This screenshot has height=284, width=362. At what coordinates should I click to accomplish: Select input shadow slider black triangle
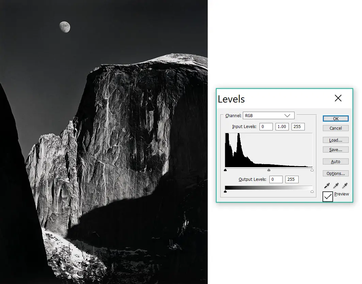coord(225,170)
